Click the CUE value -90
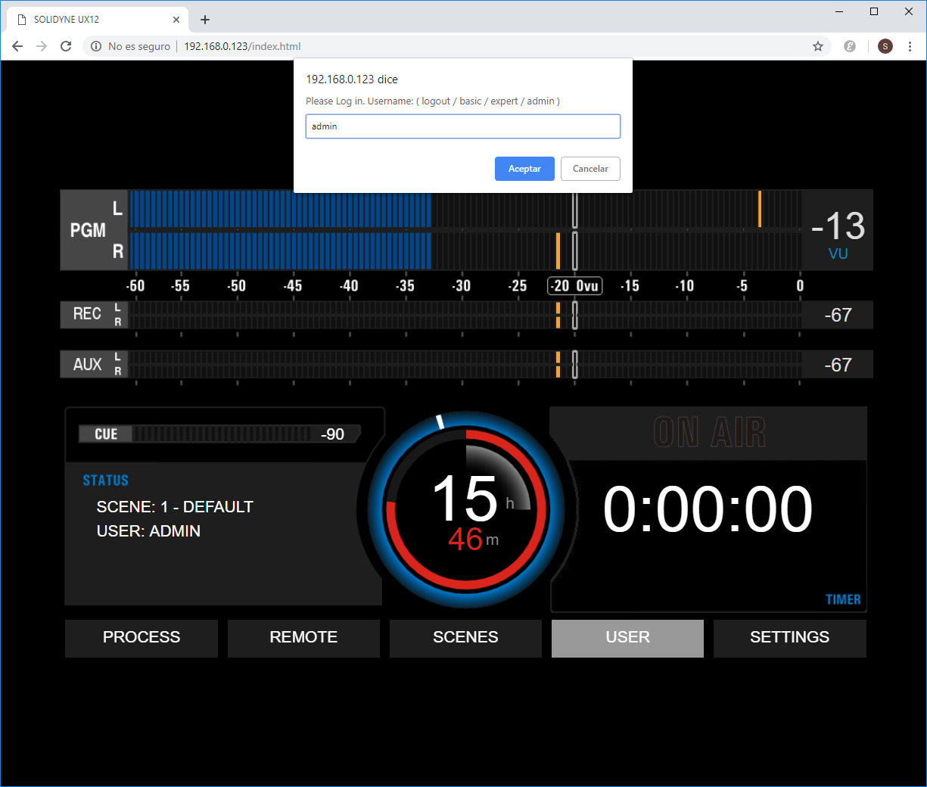The width and height of the screenshot is (927, 787). pos(332,434)
